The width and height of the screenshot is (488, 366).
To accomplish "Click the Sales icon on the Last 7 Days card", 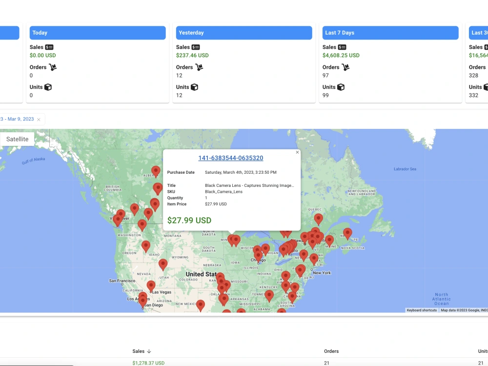I will pos(341,47).
